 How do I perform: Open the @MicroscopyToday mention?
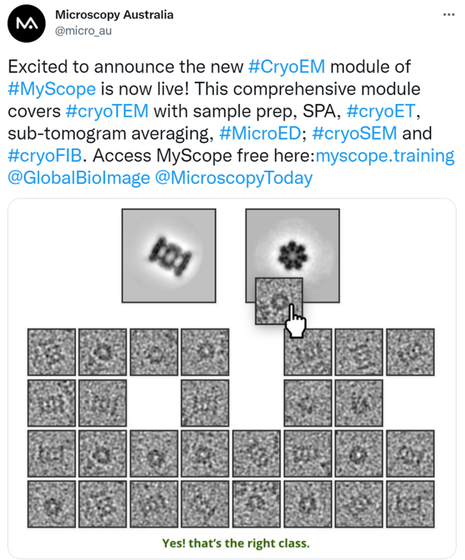pyautogui.click(x=234, y=177)
